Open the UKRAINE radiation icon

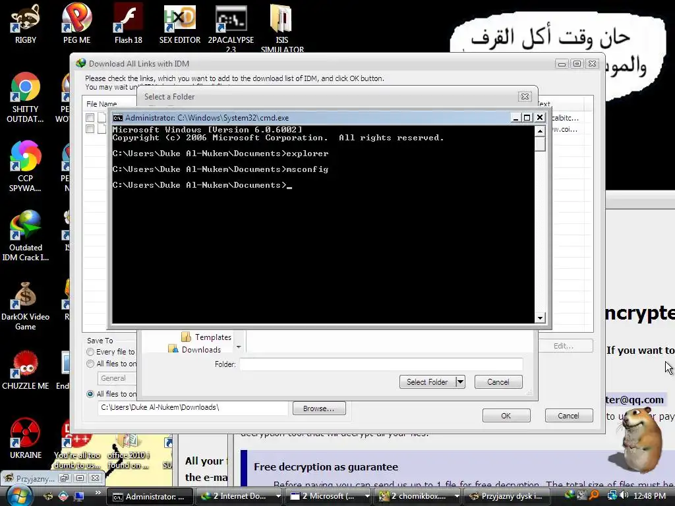pyautogui.click(x=26, y=439)
